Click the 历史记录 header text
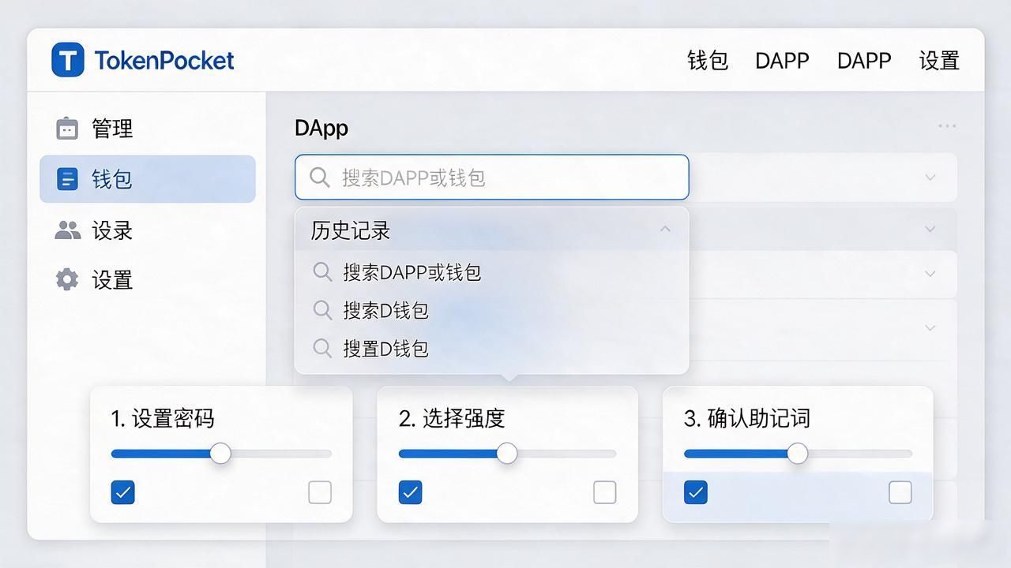The image size is (1011, 568). 351,230
